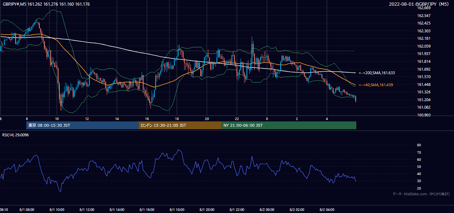Select the Tokyo 08:00-15:30 JST session bar
This screenshot has width=454, height=213.
[x=82, y=125]
